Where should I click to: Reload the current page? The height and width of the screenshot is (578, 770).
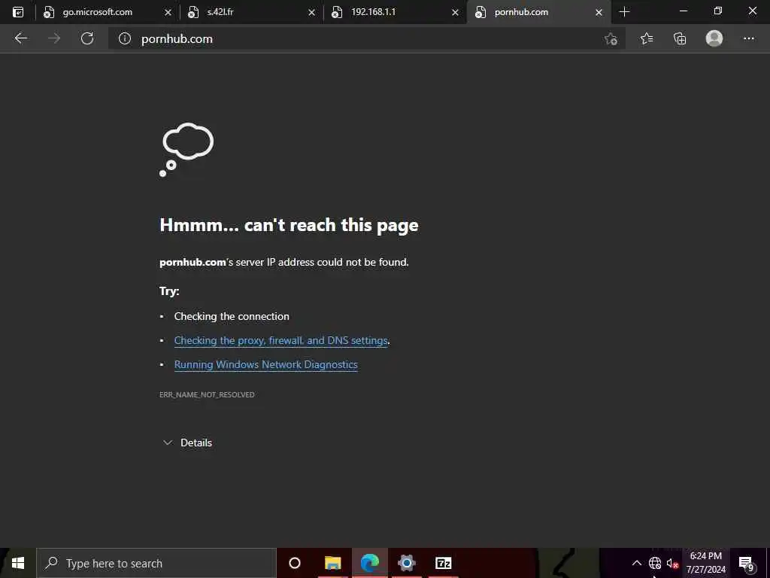click(x=87, y=38)
